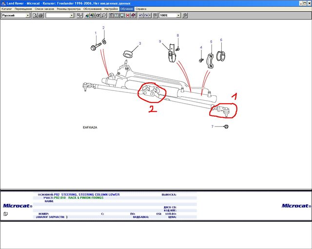Viewport: 312px width, 249px height.
Task: Select part callout number 6 on diagram
Action: pyautogui.click(x=221, y=40)
